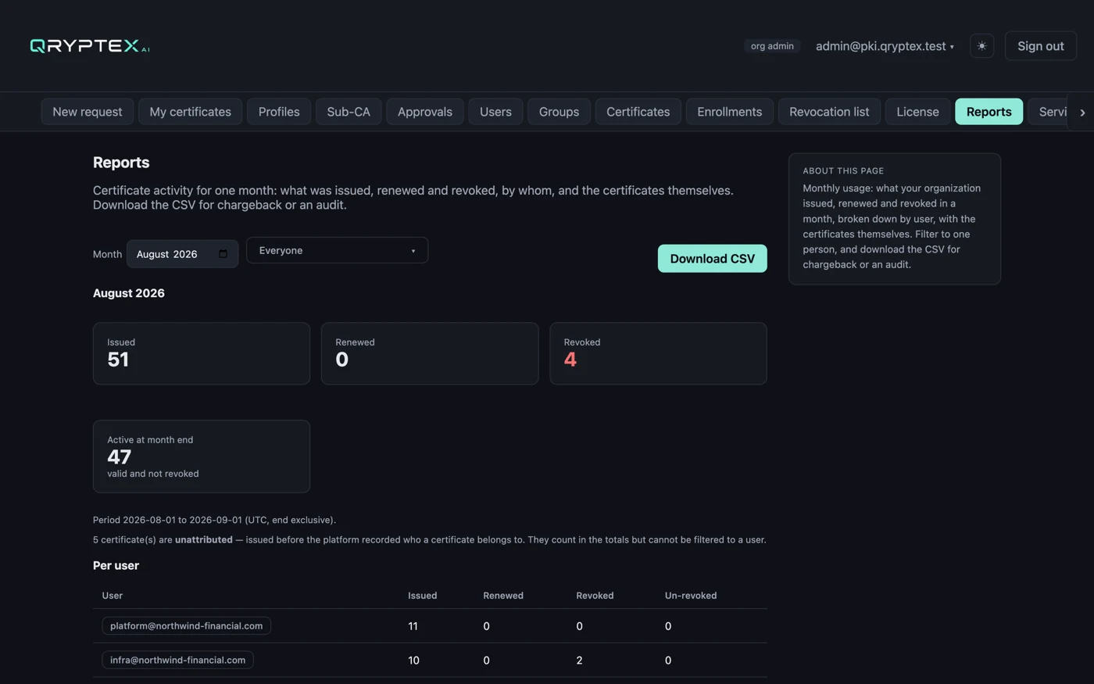Click the Qryptex AI logo
The height and width of the screenshot is (684, 1094).
tap(90, 46)
